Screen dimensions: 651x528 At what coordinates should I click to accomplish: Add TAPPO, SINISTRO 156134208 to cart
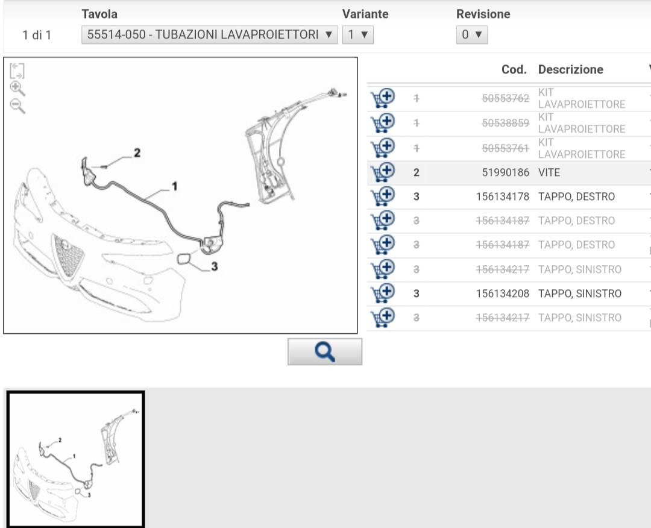382,294
